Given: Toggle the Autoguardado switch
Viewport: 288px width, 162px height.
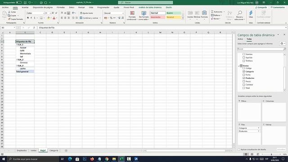Looking at the screenshot, I should [19, 3].
